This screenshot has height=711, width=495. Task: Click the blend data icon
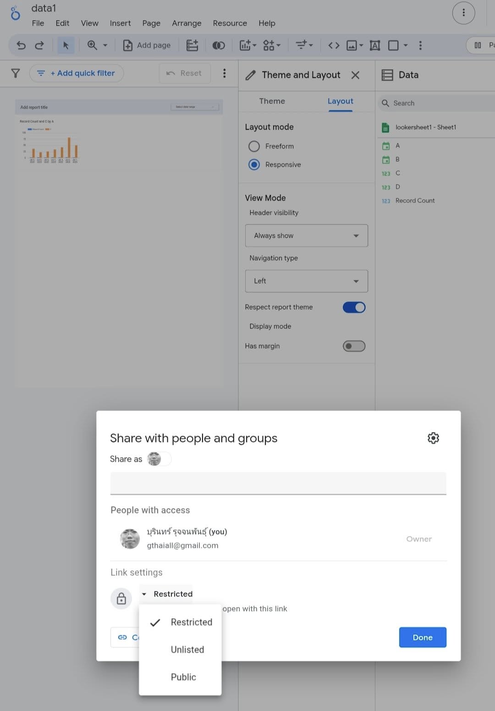[x=219, y=45]
